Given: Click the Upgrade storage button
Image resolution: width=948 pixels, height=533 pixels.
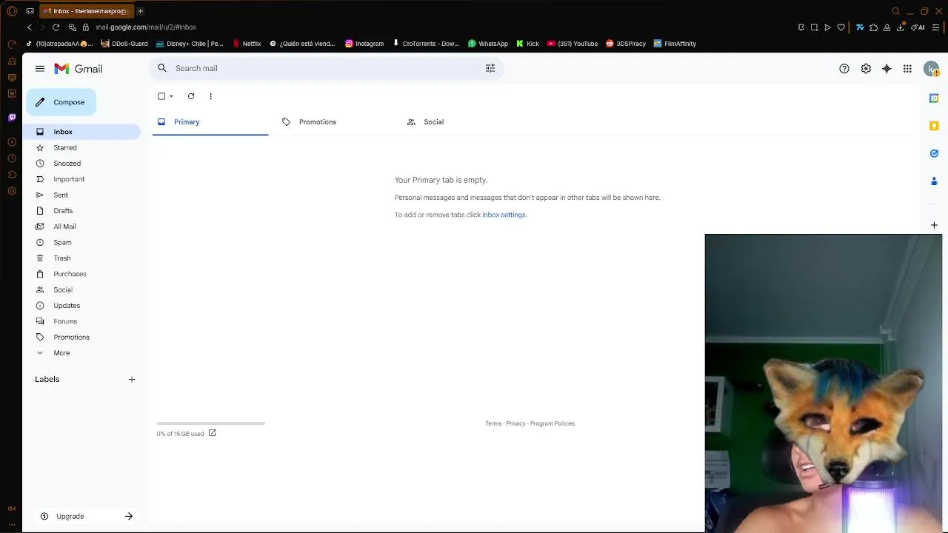Looking at the screenshot, I should click(x=87, y=516).
